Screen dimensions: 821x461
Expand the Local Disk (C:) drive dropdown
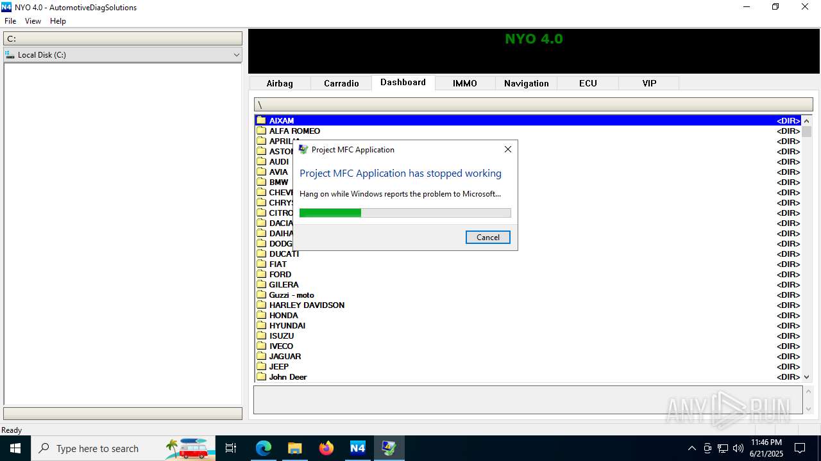[237, 55]
